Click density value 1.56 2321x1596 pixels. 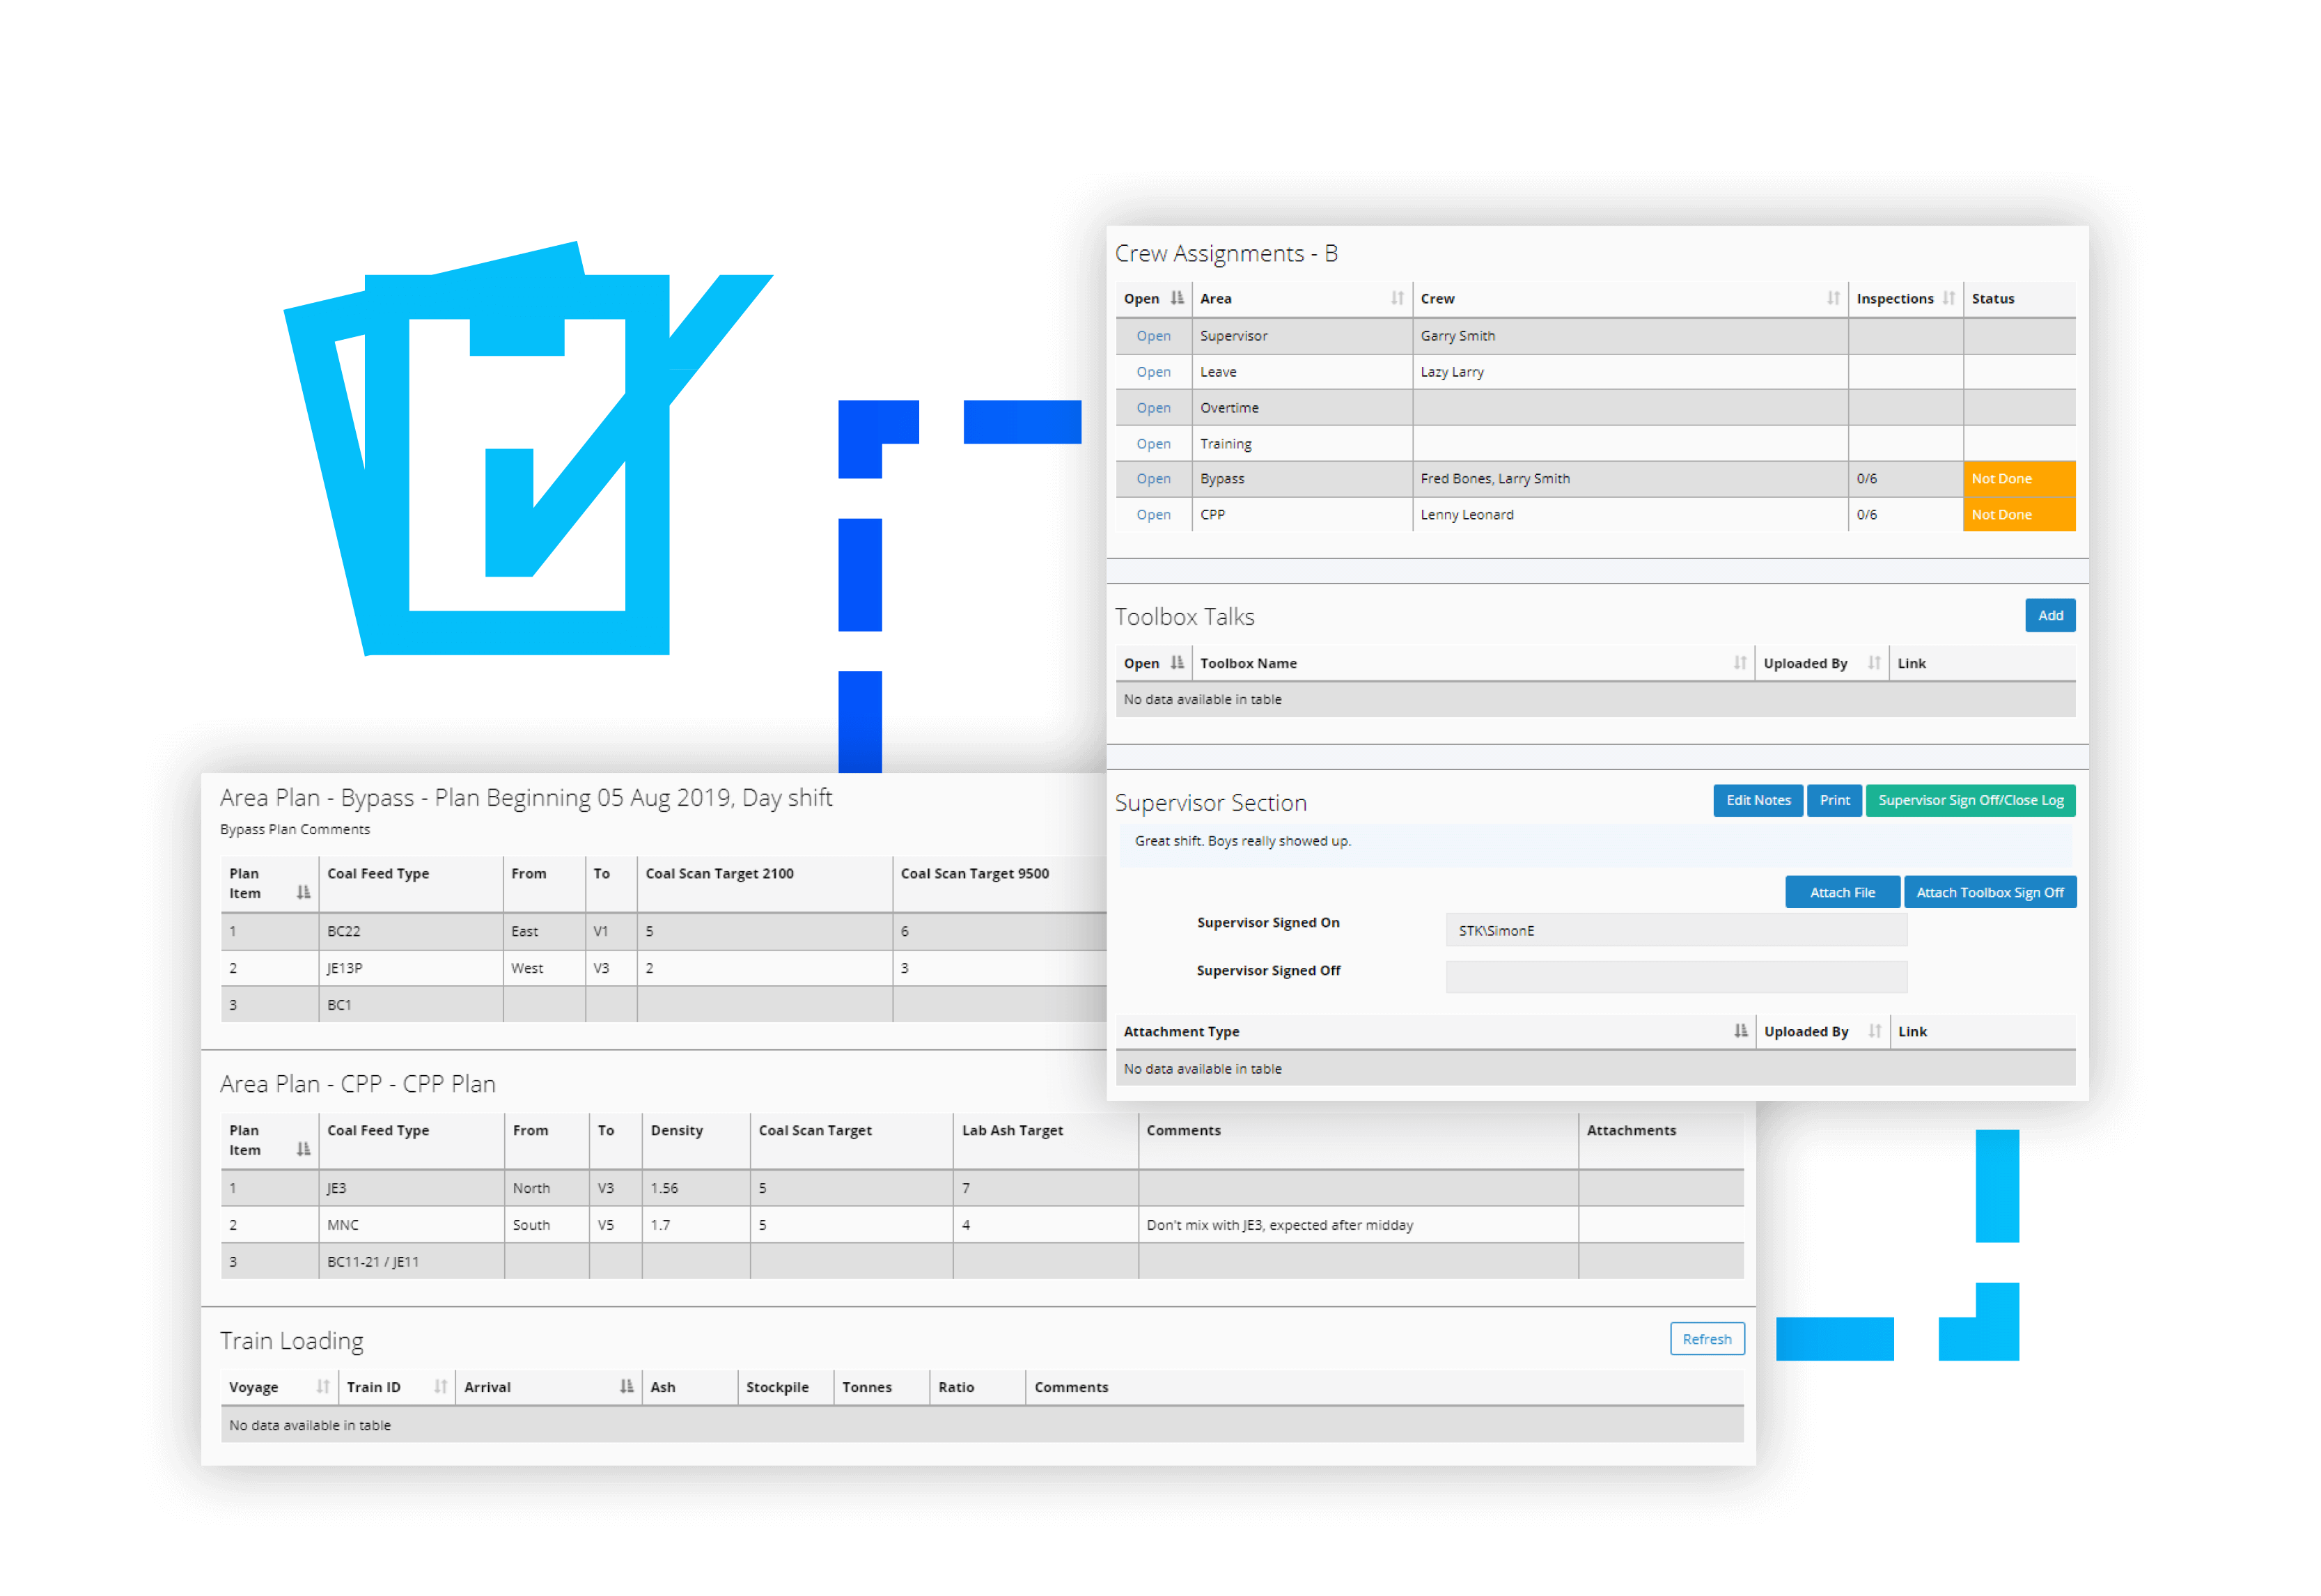(664, 1188)
